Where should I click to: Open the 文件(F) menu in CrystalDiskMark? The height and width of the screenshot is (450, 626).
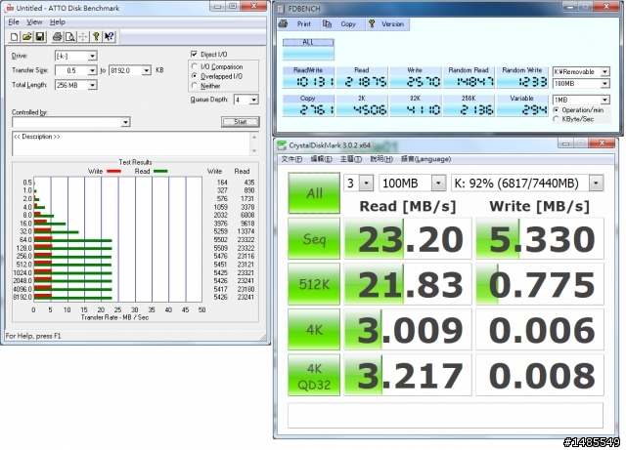coord(291,159)
